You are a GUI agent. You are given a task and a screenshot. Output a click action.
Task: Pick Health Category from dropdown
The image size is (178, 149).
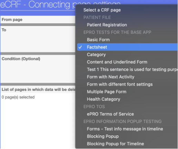[127, 99]
